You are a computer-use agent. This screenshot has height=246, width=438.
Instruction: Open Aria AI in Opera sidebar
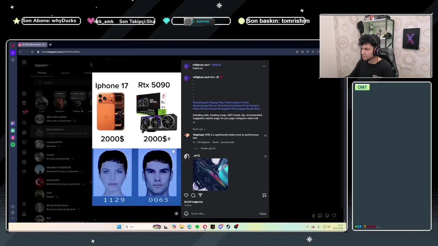[x=13, y=123]
